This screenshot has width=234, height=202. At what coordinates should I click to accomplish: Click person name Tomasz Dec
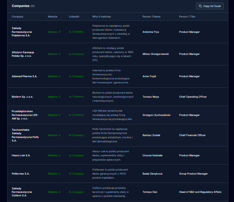(x=150, y=192)
